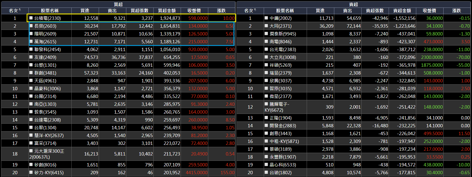Click the 矽創(8016) stock name
This screenshot has height=177, width=472.
(45, 165)
